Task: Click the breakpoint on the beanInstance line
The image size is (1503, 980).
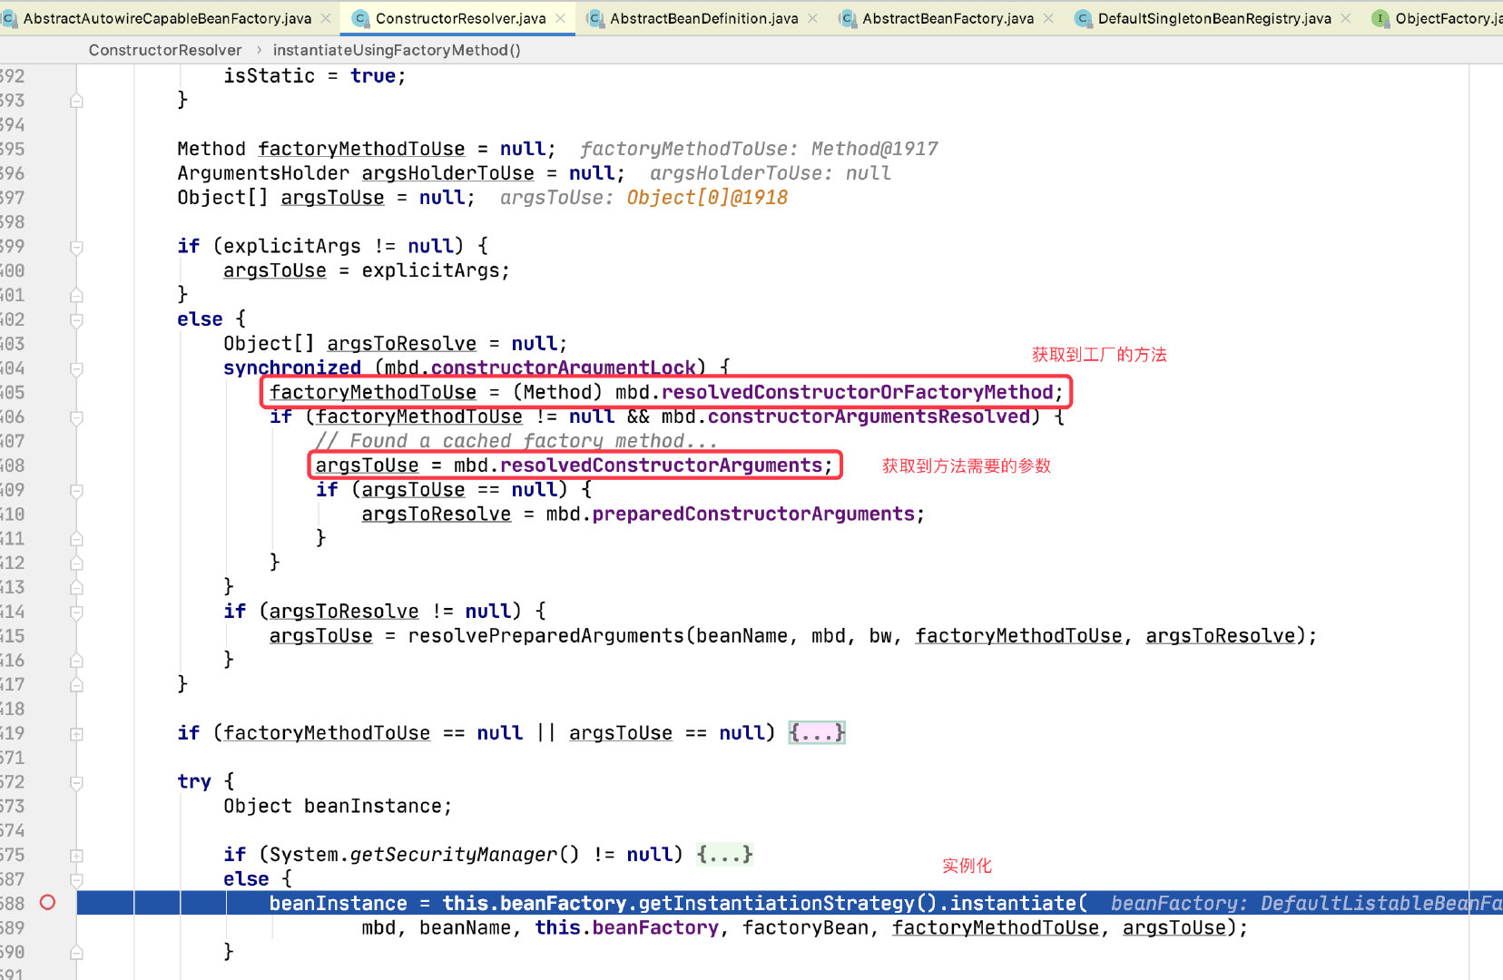Action: [48, 902]
